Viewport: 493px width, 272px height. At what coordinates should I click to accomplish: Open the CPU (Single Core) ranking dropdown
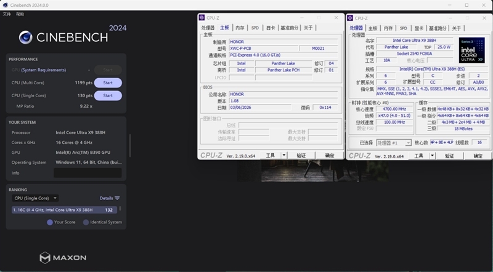point(35,198)
